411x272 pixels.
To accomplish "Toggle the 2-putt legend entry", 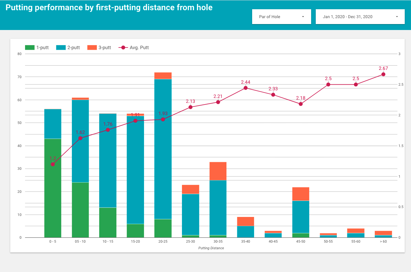I will coord(68,47).
